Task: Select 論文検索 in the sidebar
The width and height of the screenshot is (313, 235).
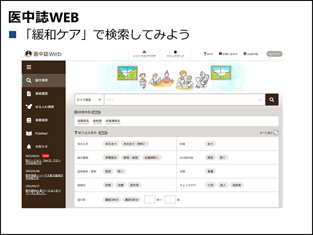Action: (44, 81)
